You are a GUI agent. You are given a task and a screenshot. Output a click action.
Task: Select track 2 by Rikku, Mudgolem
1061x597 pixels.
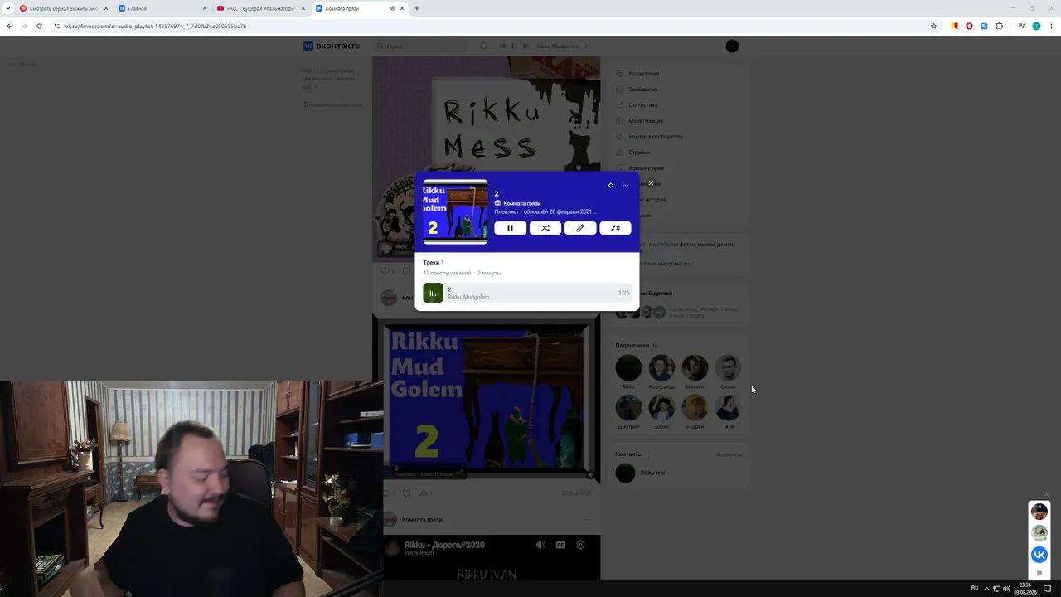pos(526,293)
